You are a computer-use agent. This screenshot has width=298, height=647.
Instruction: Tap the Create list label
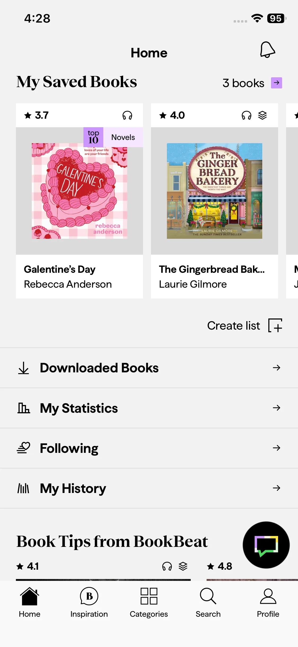point(233,326)
